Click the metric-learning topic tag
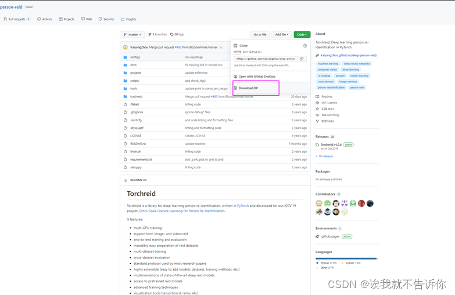The height and width of the screenshot is (295, 455). coord(359,75)
